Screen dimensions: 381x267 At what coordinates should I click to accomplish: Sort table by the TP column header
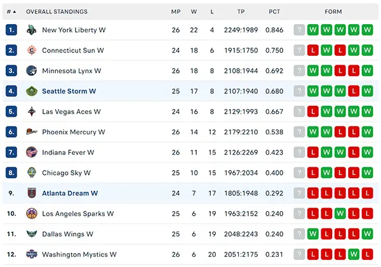pos(241,11)
